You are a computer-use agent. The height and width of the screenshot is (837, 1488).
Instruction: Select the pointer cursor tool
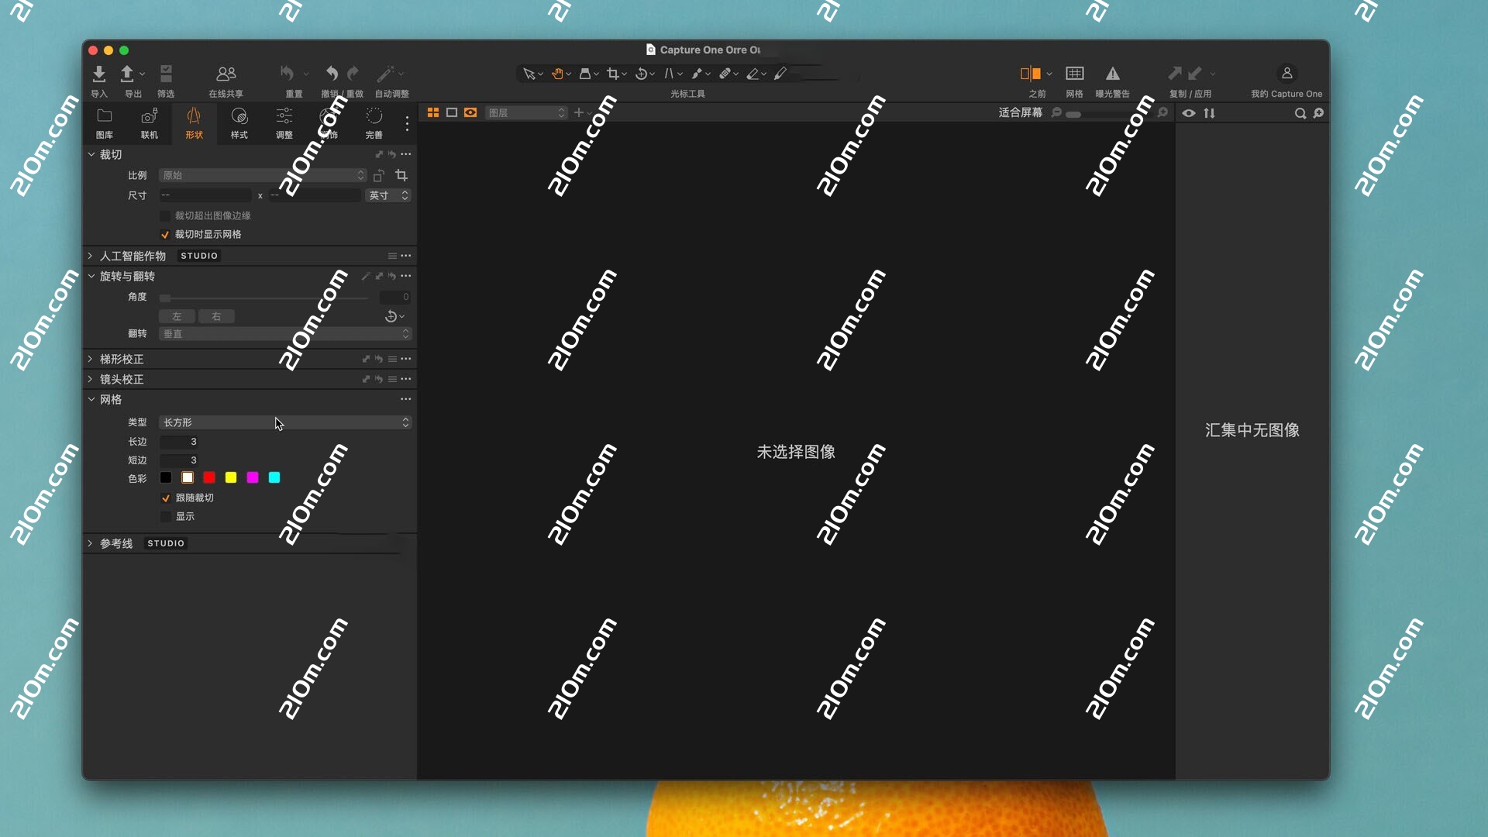click(529, 74)
